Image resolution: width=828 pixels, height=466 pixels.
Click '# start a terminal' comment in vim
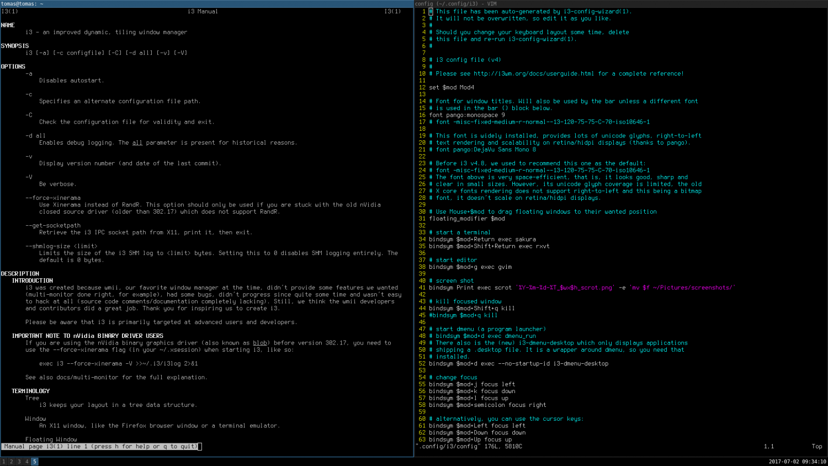pyautogui.click(x=460, y=232)
